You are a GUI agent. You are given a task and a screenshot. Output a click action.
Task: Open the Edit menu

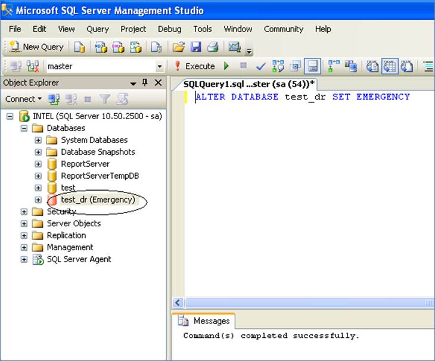pyautogui.click(x=39, y=29)
